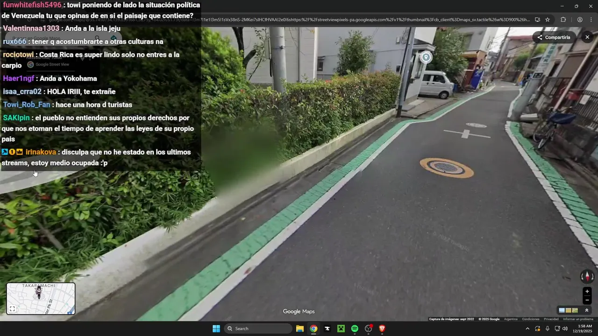Open the Minecraft creeper taskbar icon
The width and height of the screenshot is (598, 336).
pos(341,329)
